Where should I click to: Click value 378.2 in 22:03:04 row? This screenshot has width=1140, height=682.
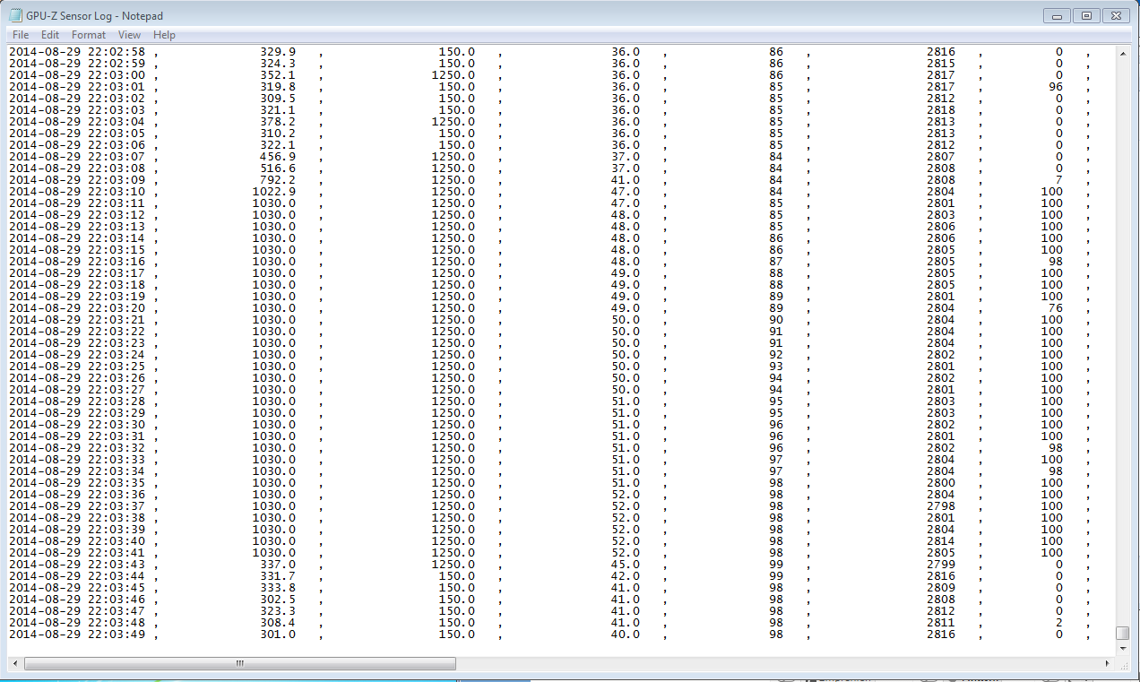click(x=278, y=122)
